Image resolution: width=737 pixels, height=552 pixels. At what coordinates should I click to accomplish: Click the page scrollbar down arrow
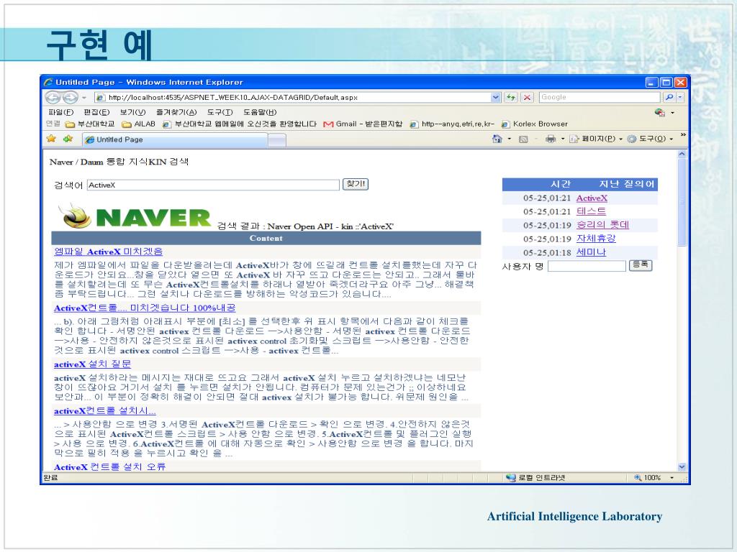682,467
